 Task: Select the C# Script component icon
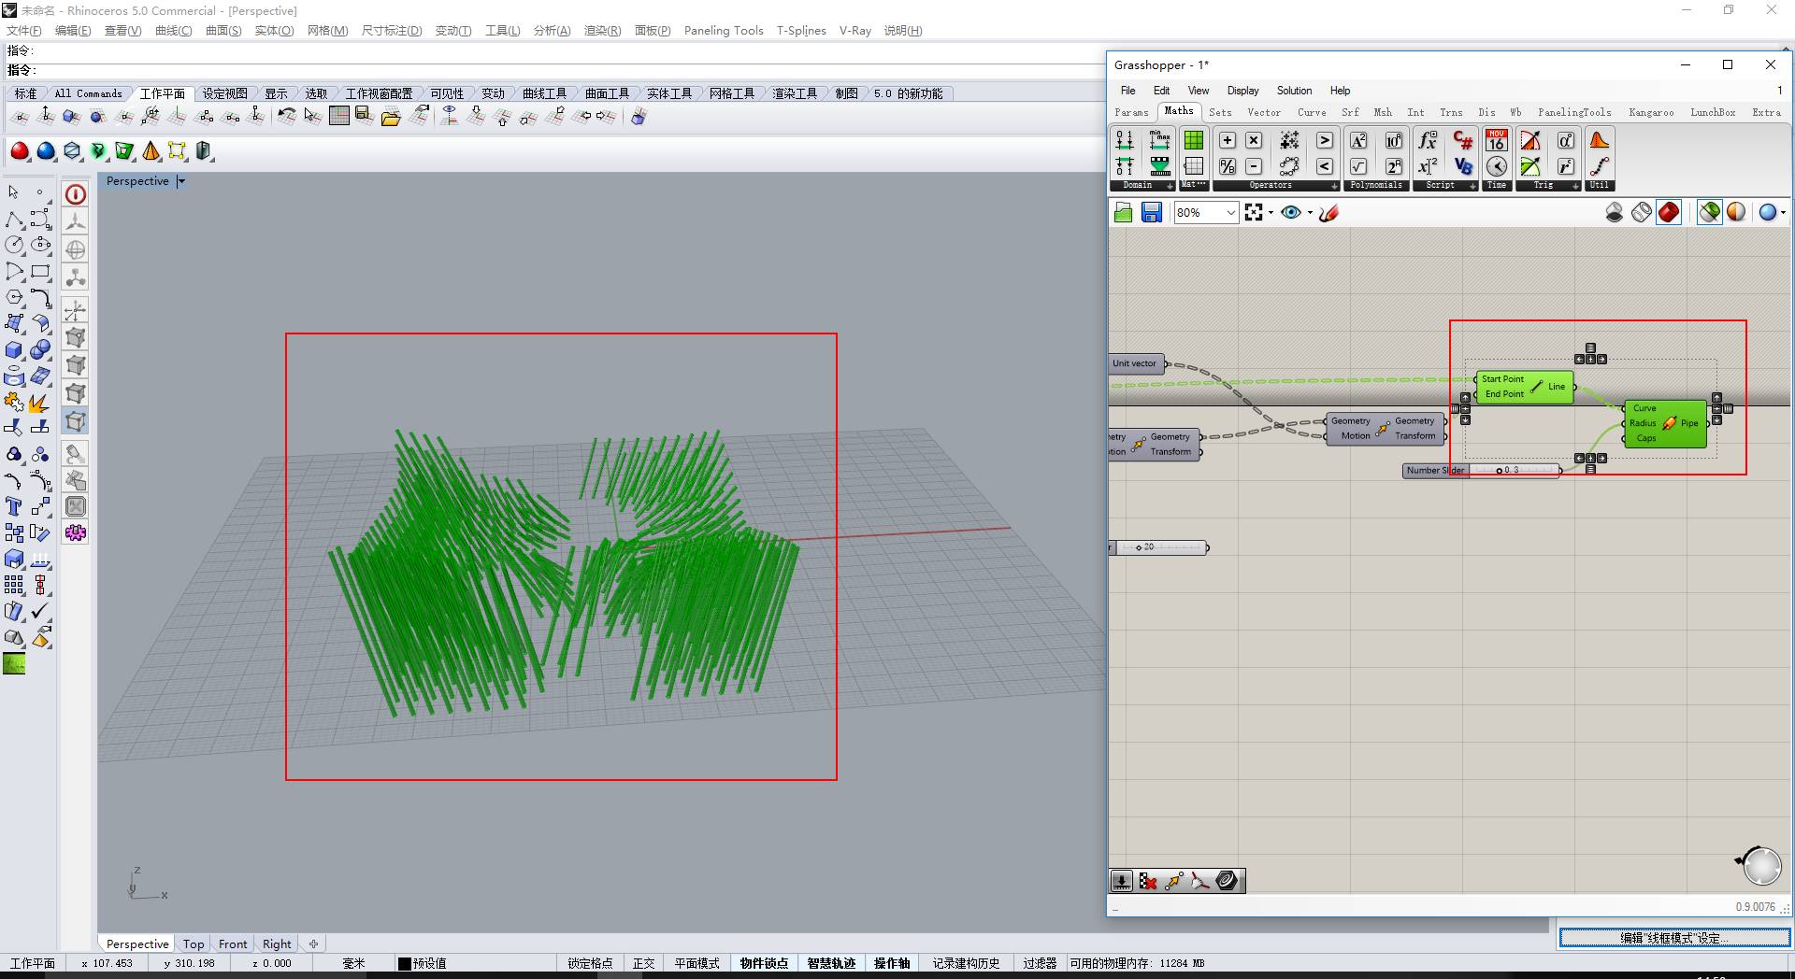tap(1463, 140)
